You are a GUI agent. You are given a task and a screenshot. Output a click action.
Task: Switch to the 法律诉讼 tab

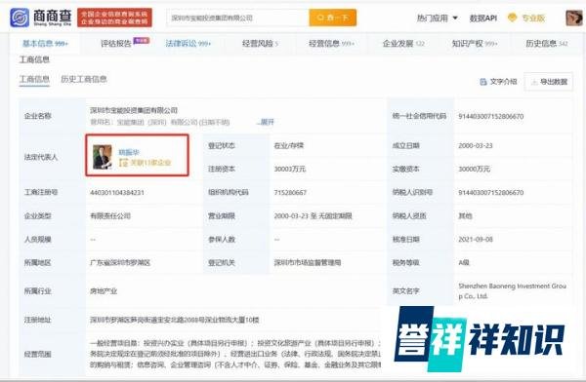[188, 44]
